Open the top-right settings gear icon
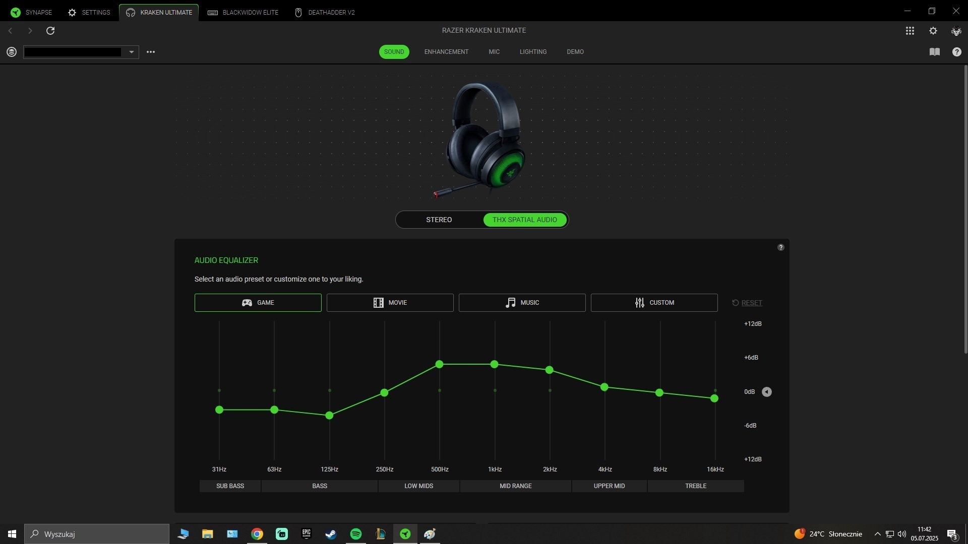 [x=933, y=31]
